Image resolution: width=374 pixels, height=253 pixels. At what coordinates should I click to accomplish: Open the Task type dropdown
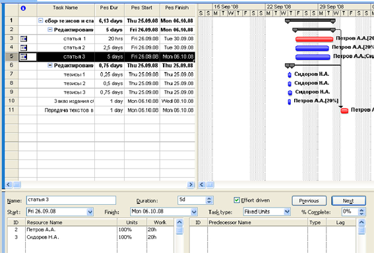[287, 211]
